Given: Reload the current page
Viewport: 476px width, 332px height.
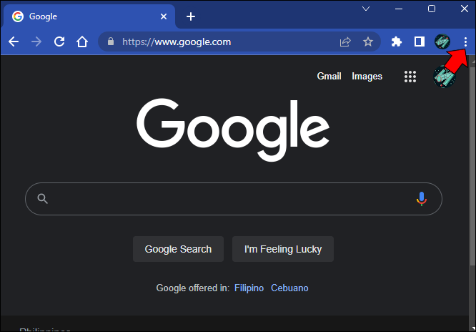Looking at the screenshot, I should (59, 41).
